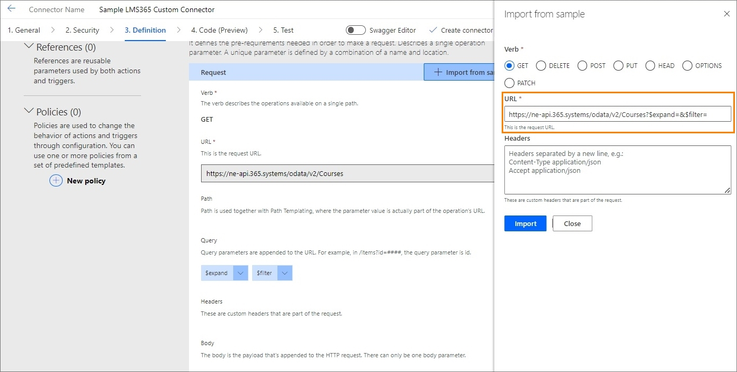Click the blue Import button

tap(525, 223)
